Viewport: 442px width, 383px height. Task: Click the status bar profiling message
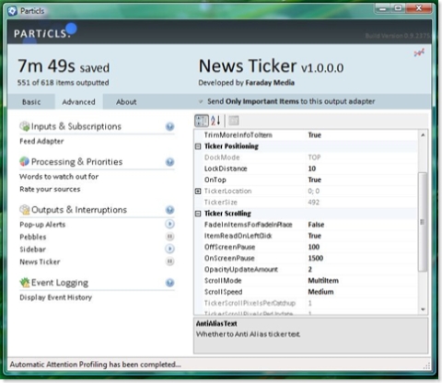click(x=96, y=365)
